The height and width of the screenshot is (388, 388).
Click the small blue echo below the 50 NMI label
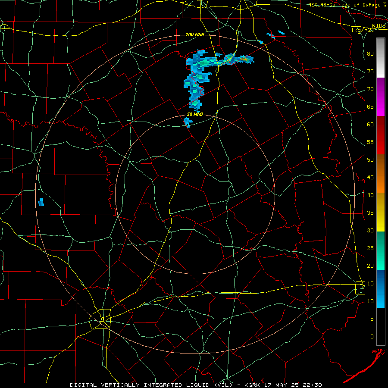[x=188, y=122]
